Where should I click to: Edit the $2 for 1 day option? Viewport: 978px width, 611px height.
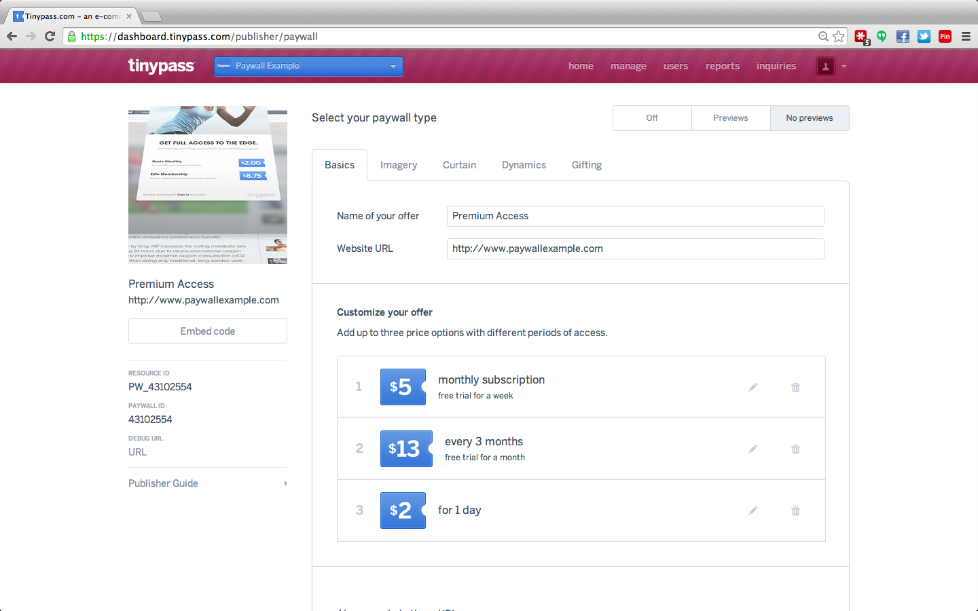point(753,511)
